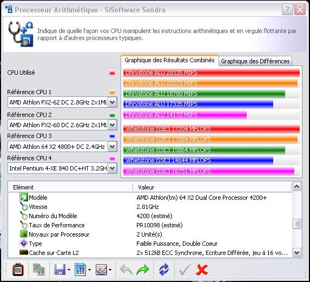
Task: Click the magnifier icon beside Numéro du Modèle
Action: [x=24, y=215]
